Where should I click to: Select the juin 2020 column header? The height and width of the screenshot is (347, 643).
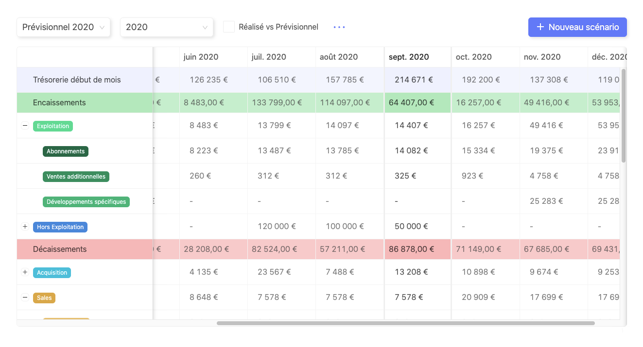point(201,57)
